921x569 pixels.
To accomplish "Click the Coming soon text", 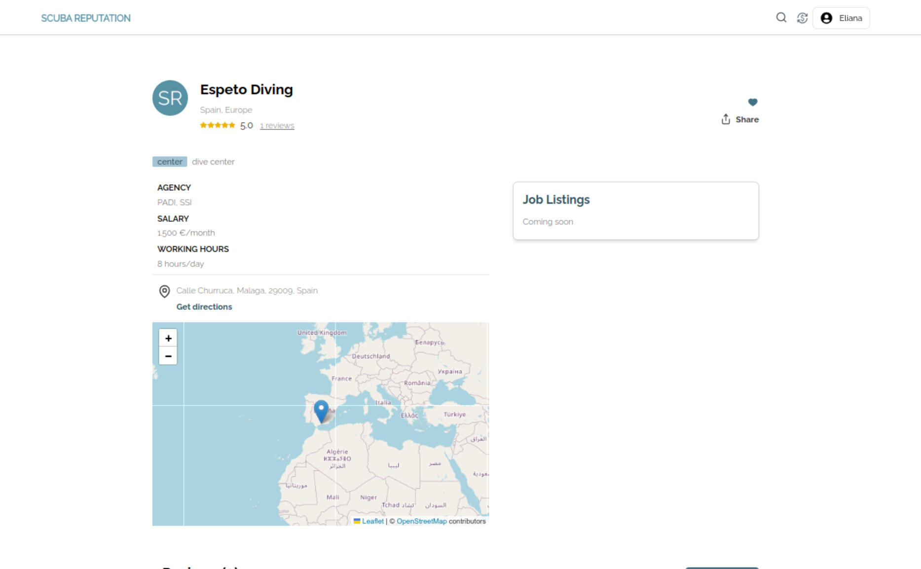I will pyautogui.click(x=548, y=222).
